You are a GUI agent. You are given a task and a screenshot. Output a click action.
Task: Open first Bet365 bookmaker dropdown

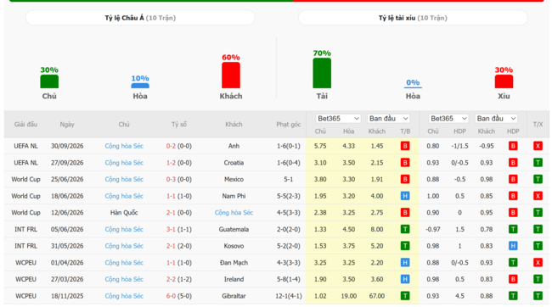(x=338, y=119)
